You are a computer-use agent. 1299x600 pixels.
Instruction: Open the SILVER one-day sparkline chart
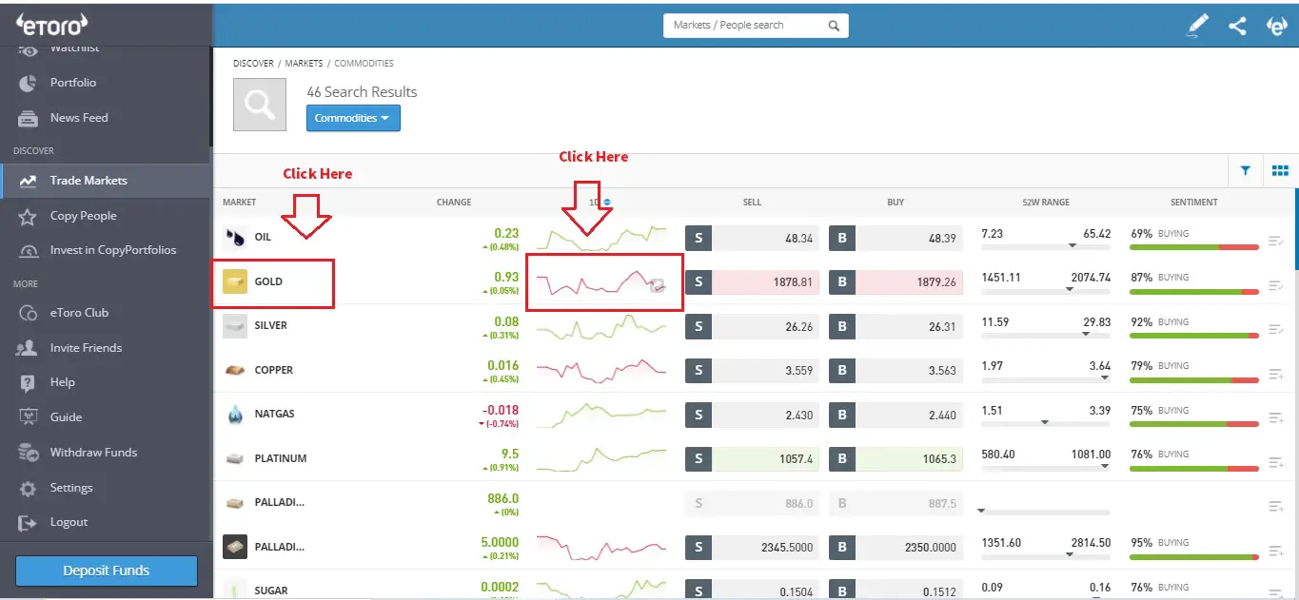point(601,325)
